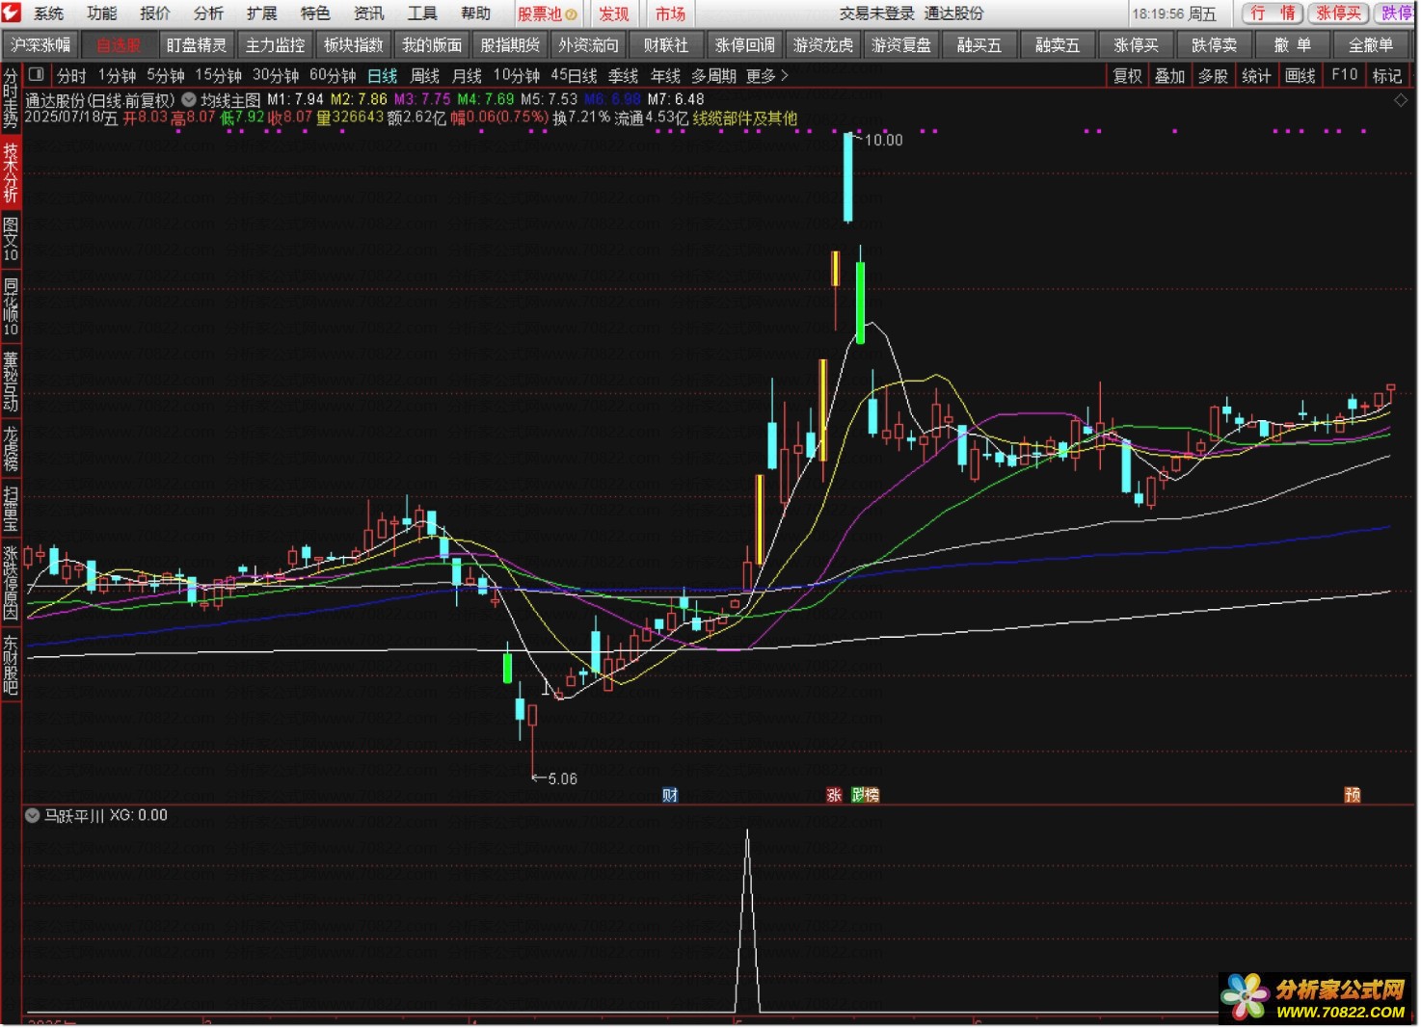Open the 功能 menu

pos(101,13)
